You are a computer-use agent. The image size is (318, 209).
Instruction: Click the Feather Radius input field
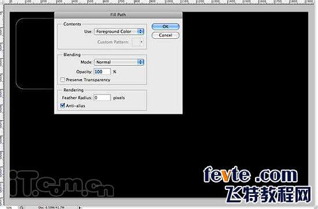tap(102, 98)
